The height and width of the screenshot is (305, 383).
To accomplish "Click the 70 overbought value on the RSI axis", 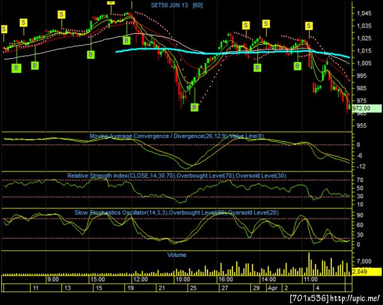I will point(360,180).
